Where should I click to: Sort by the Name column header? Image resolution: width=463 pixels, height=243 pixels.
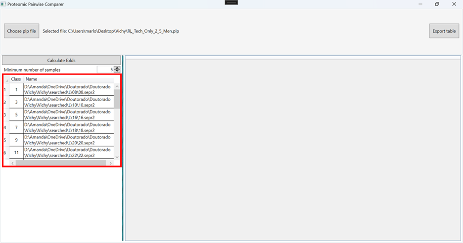(68, 79)
